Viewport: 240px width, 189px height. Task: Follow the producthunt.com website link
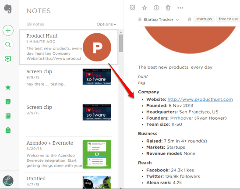coord(200,100)
